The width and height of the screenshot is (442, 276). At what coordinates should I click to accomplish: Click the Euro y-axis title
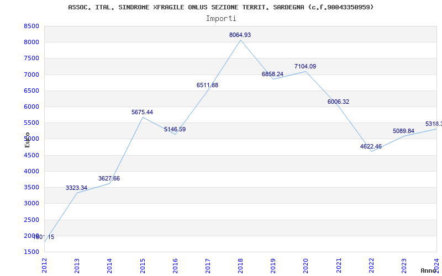[27, 140]
